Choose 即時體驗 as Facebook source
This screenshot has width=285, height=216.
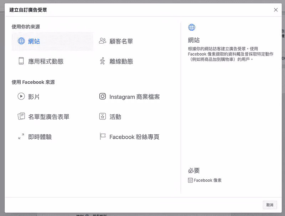[x=40, y=137]
